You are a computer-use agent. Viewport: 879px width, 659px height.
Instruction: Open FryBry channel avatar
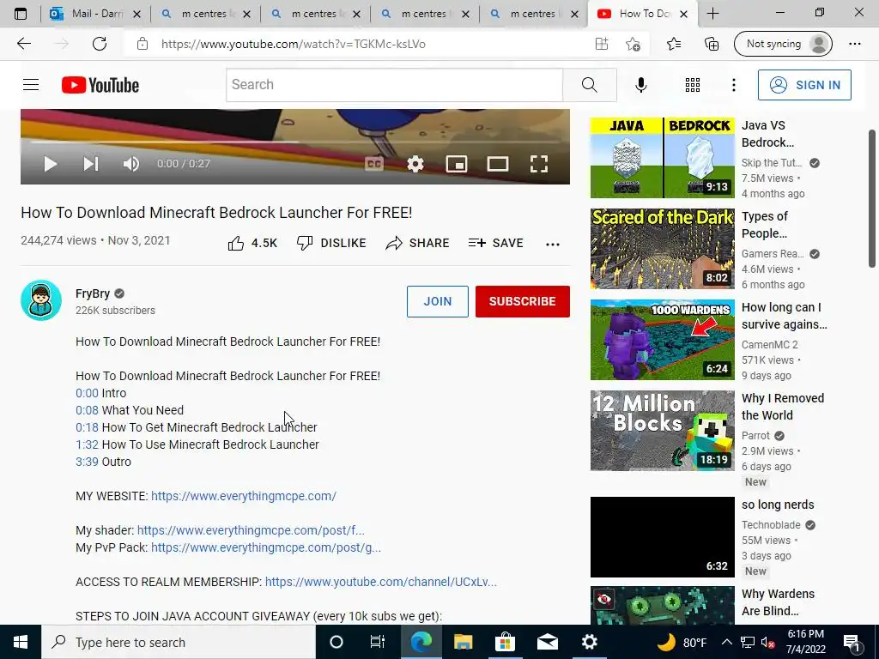click(x=41, y=300)
